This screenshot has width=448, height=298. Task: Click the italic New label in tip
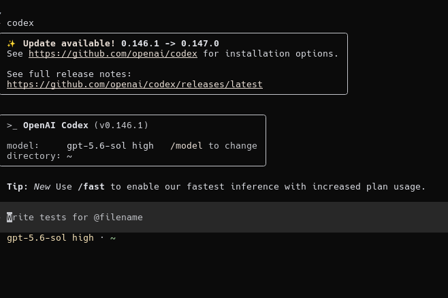coord(42,187)
